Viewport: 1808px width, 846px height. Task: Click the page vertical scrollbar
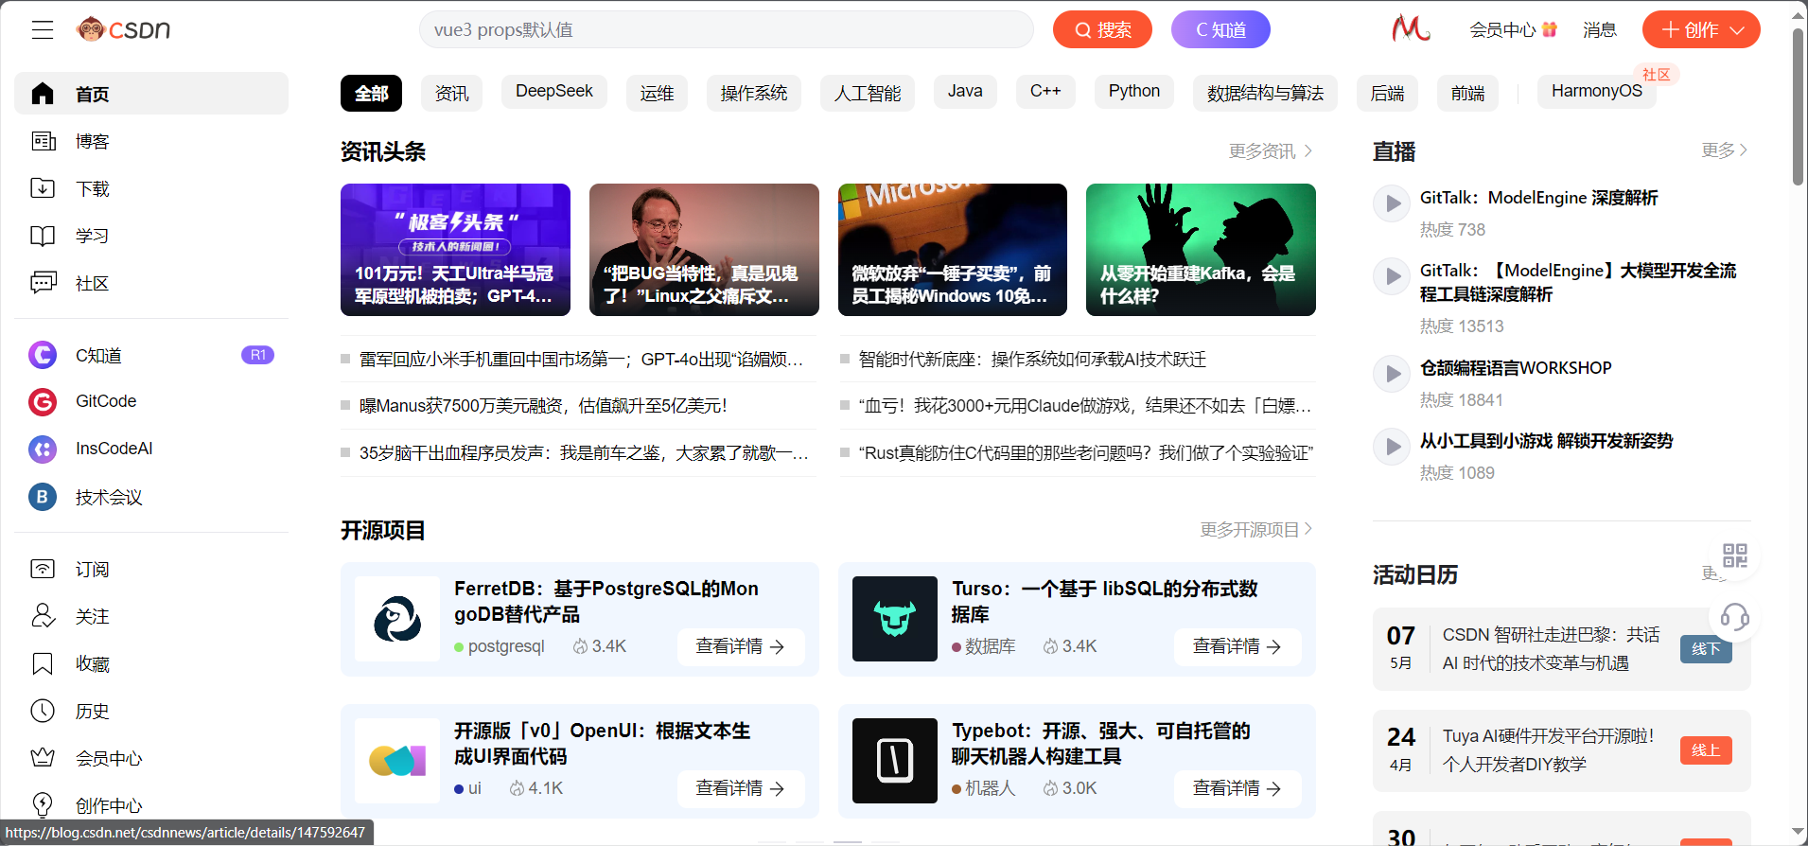(1798, 107)
